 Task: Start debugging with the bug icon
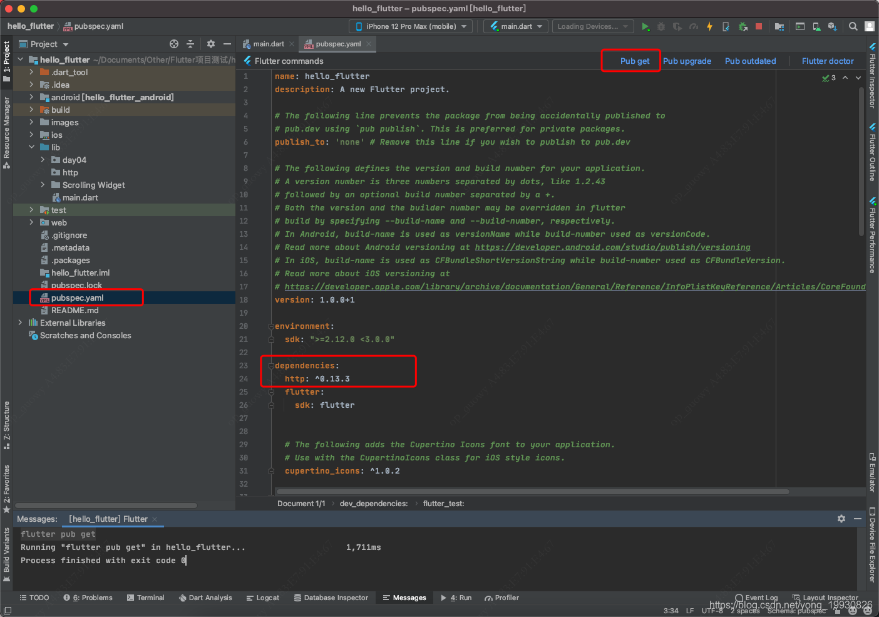[661, 26]
